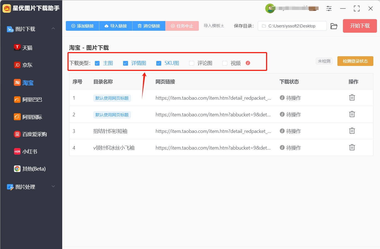The image size is (380, 249).
Task: Expand the 图片处理 section
Action: (x=53, y=186)
